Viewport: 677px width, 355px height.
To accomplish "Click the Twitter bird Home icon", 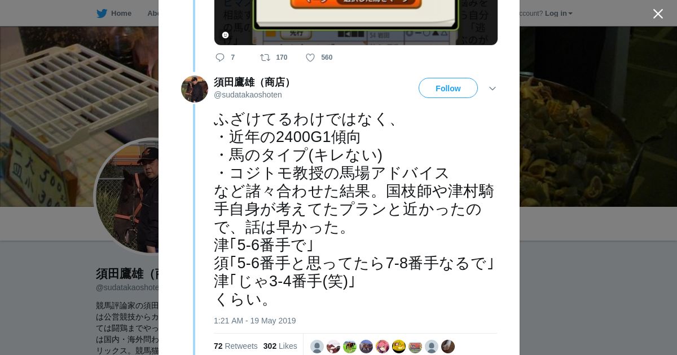I will 102,14.
